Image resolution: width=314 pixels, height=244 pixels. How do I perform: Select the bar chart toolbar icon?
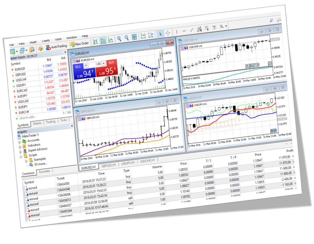(95, 42)
